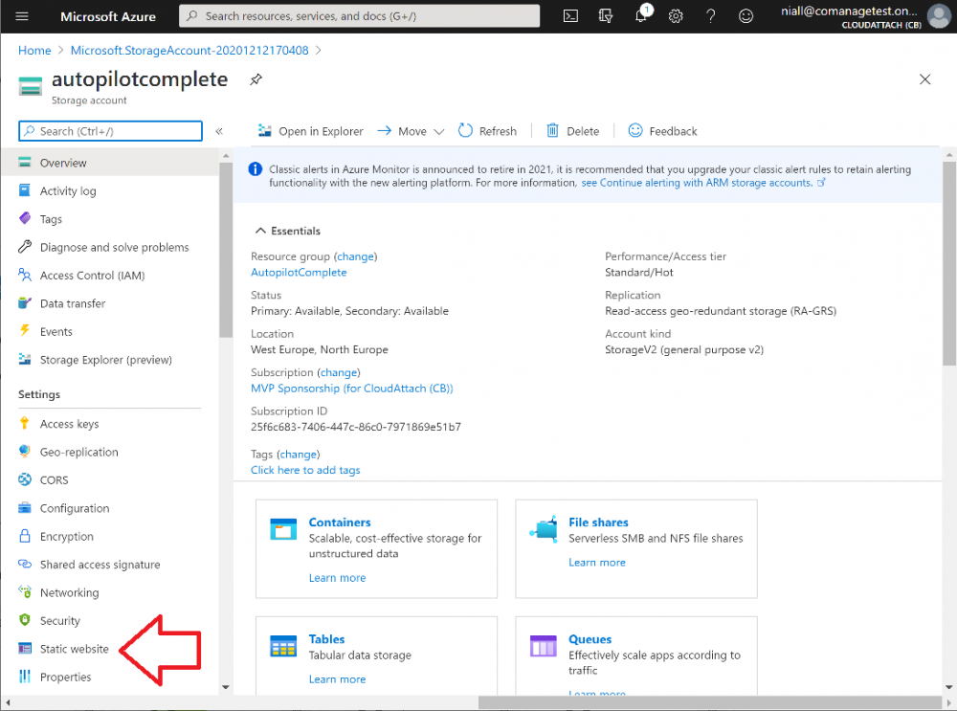
Task: Click the Tags change link
Action: click(299, 454)
